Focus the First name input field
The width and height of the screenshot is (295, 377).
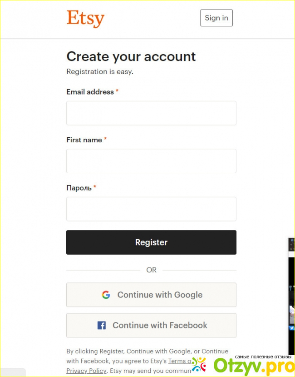[151, 161]
